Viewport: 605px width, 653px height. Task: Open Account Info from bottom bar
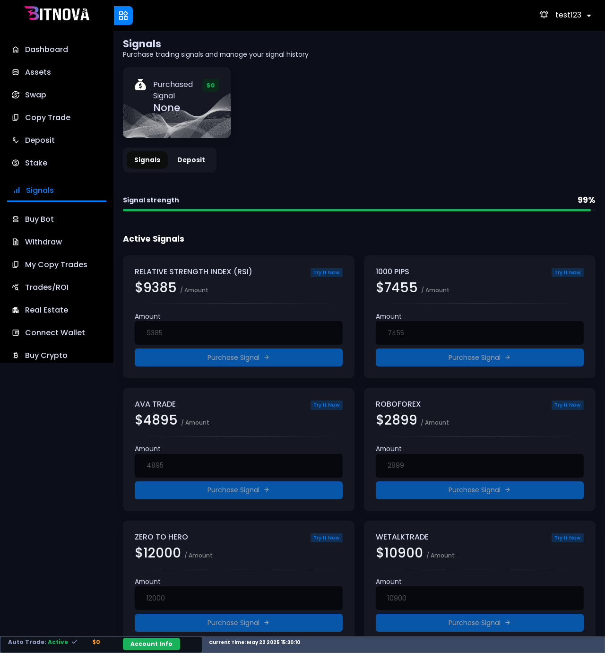[151, 644]
